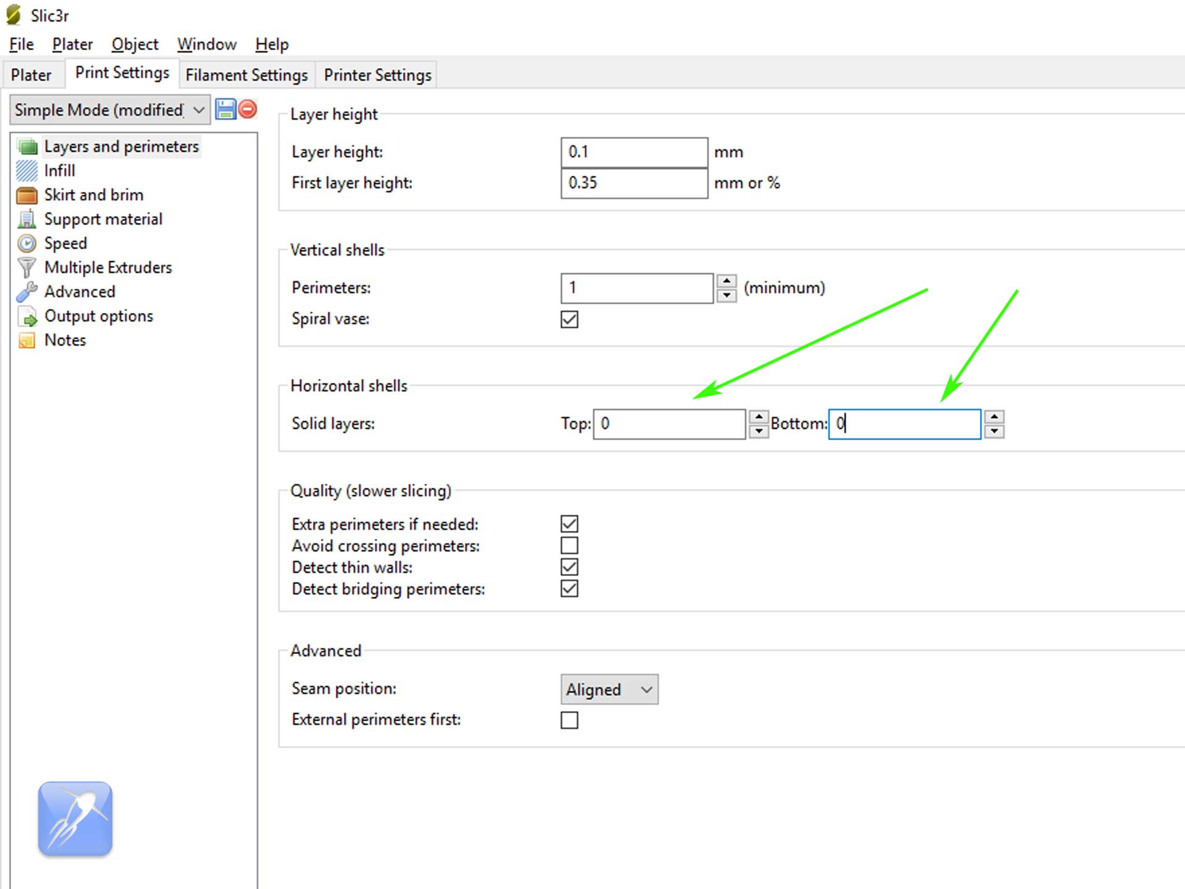Click Support material icon in sidebar

point(27,219)
